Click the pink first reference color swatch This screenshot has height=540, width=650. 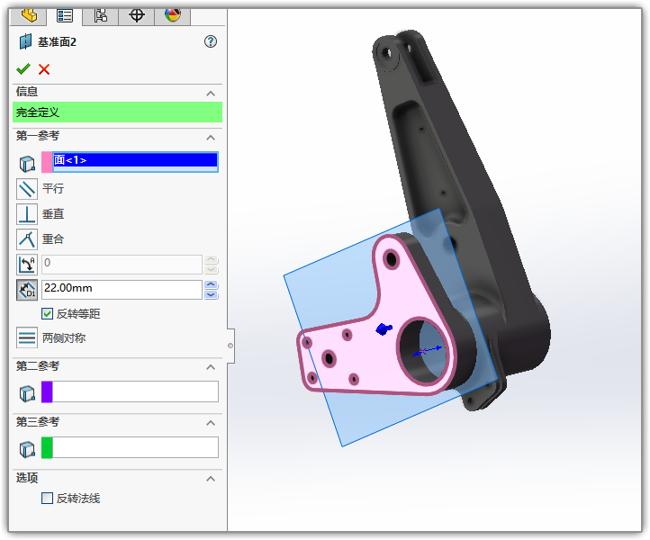pyautogui.click(x=47, y=162)
